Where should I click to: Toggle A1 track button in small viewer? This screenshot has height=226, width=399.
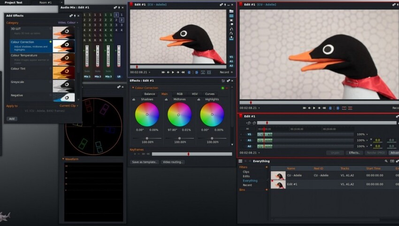231,61
